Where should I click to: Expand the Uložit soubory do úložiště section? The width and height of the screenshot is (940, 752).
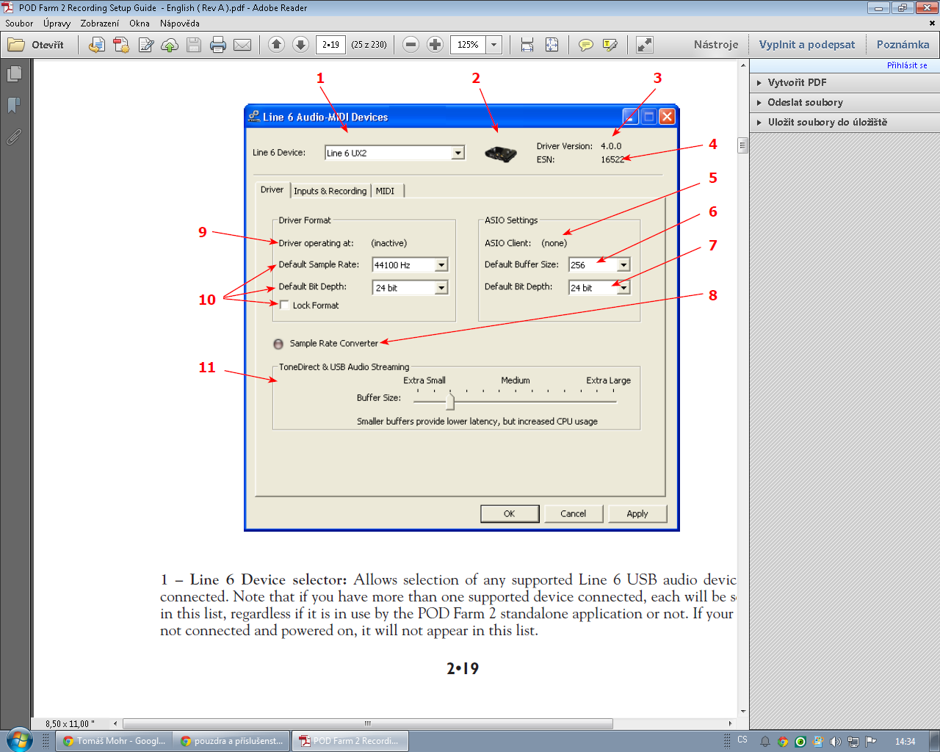(x=845, y=122)
